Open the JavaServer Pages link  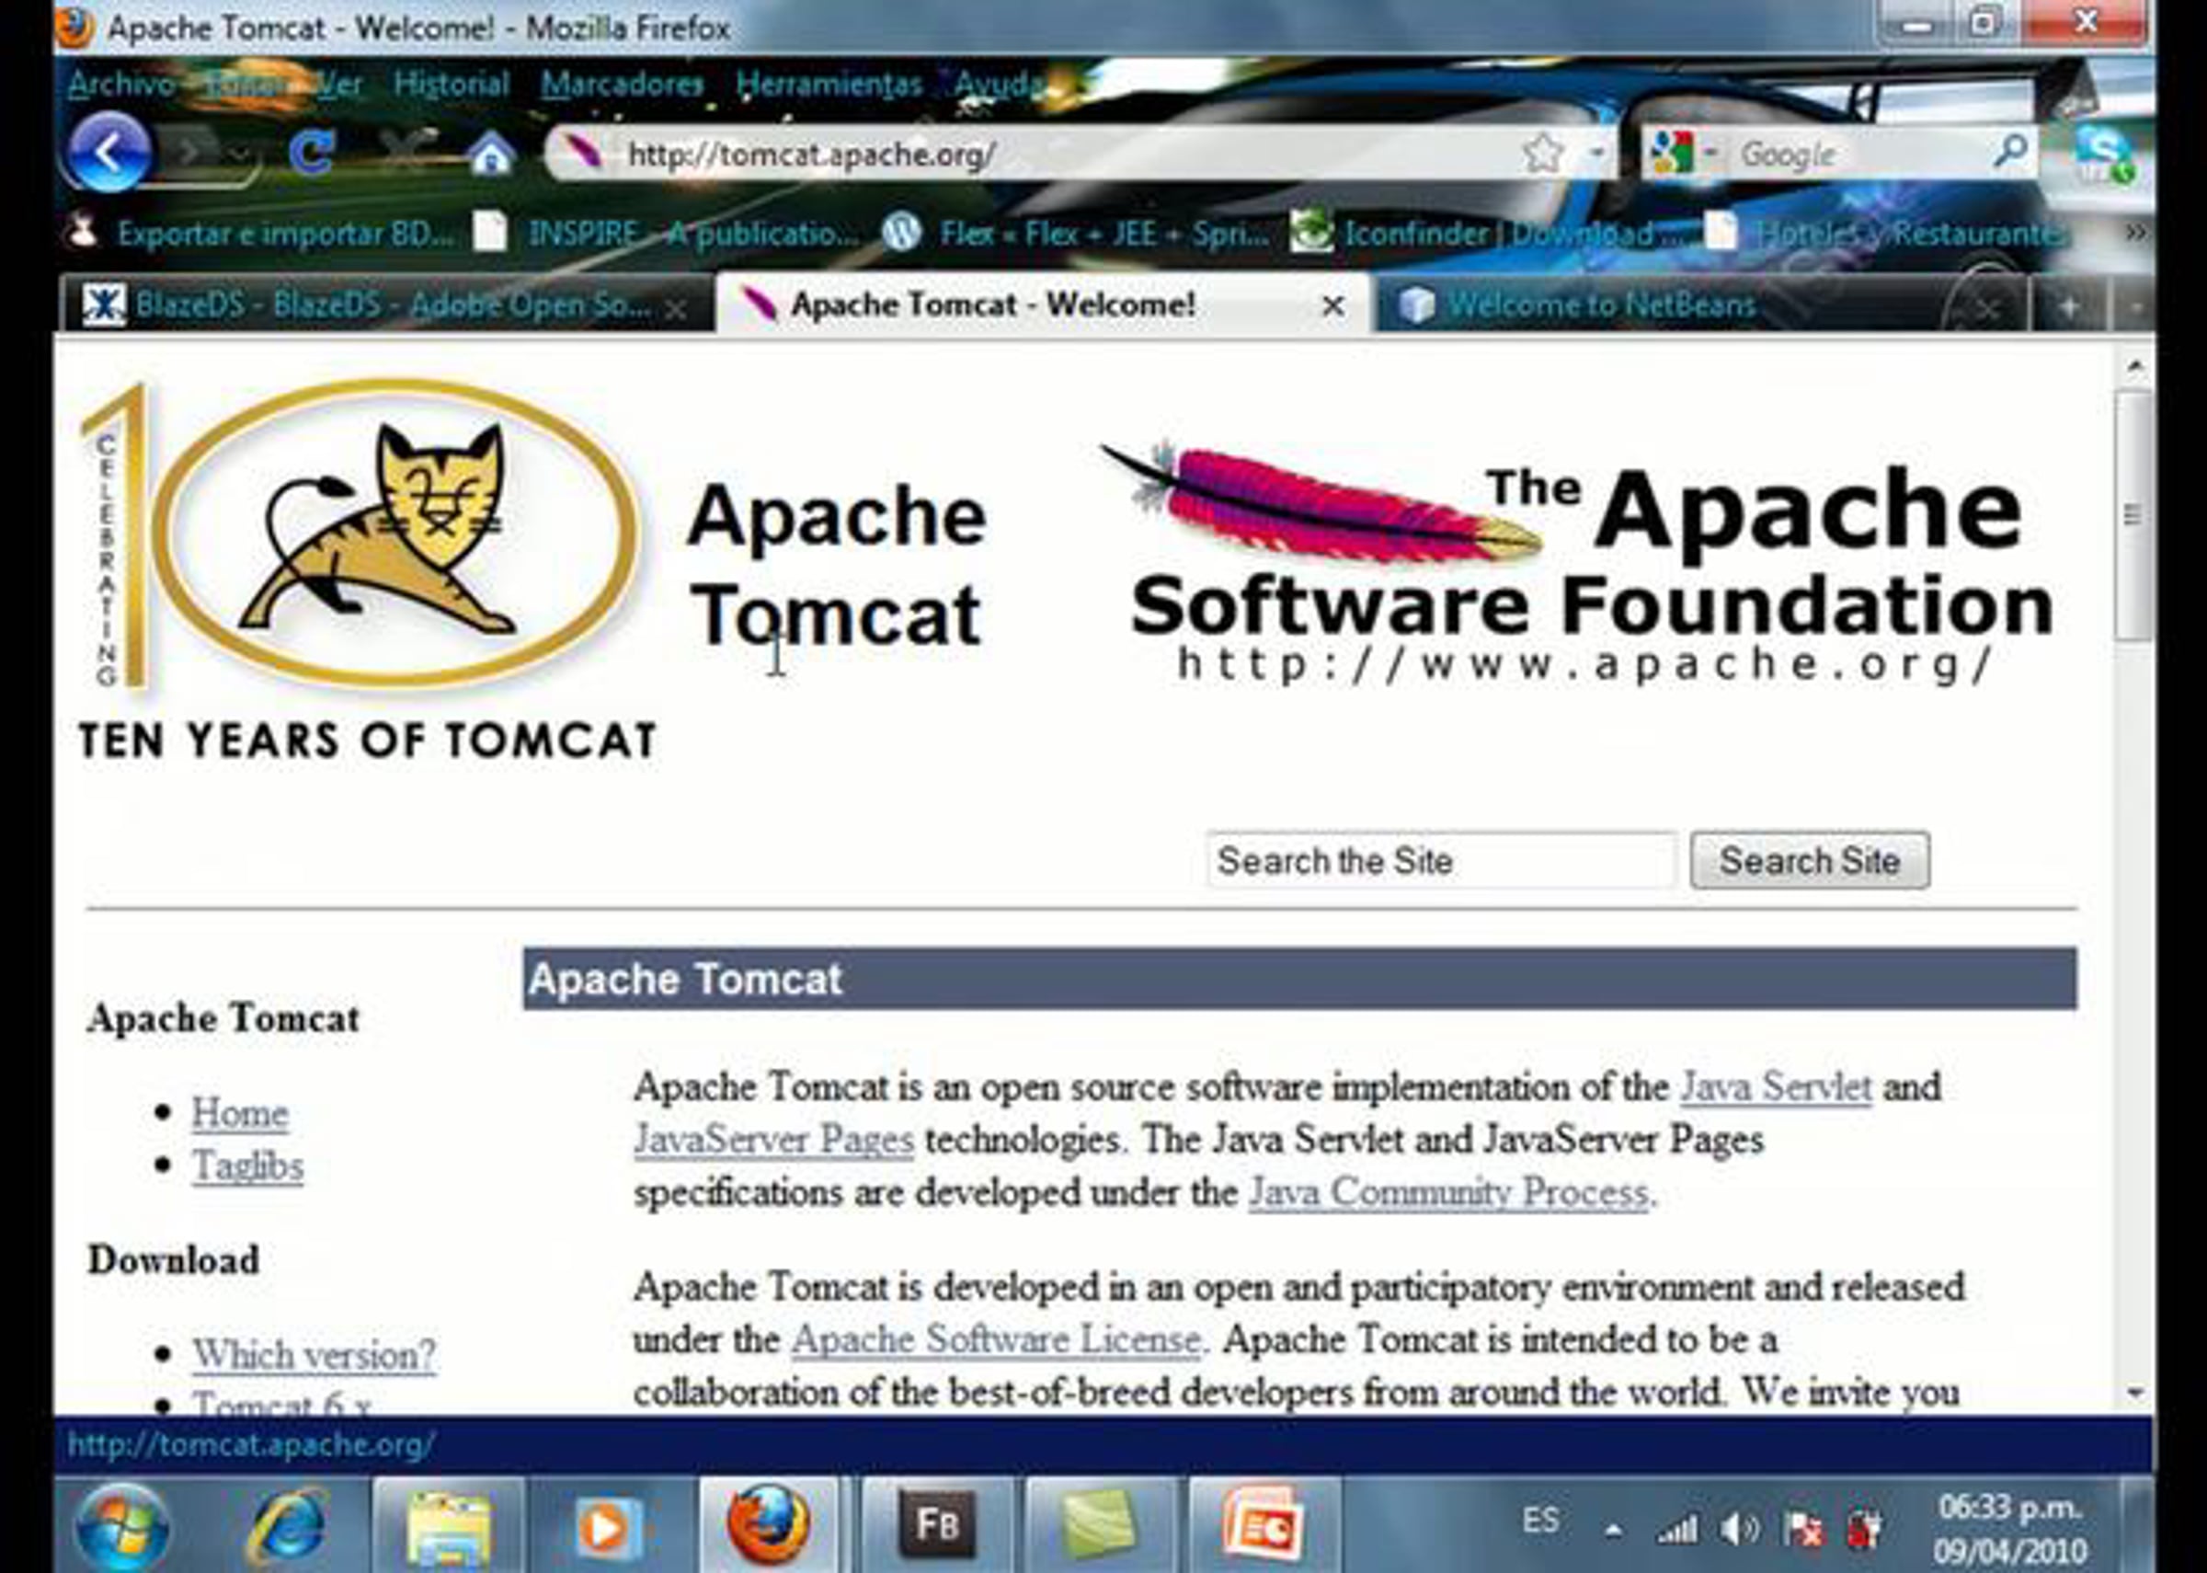point(773,1140)
